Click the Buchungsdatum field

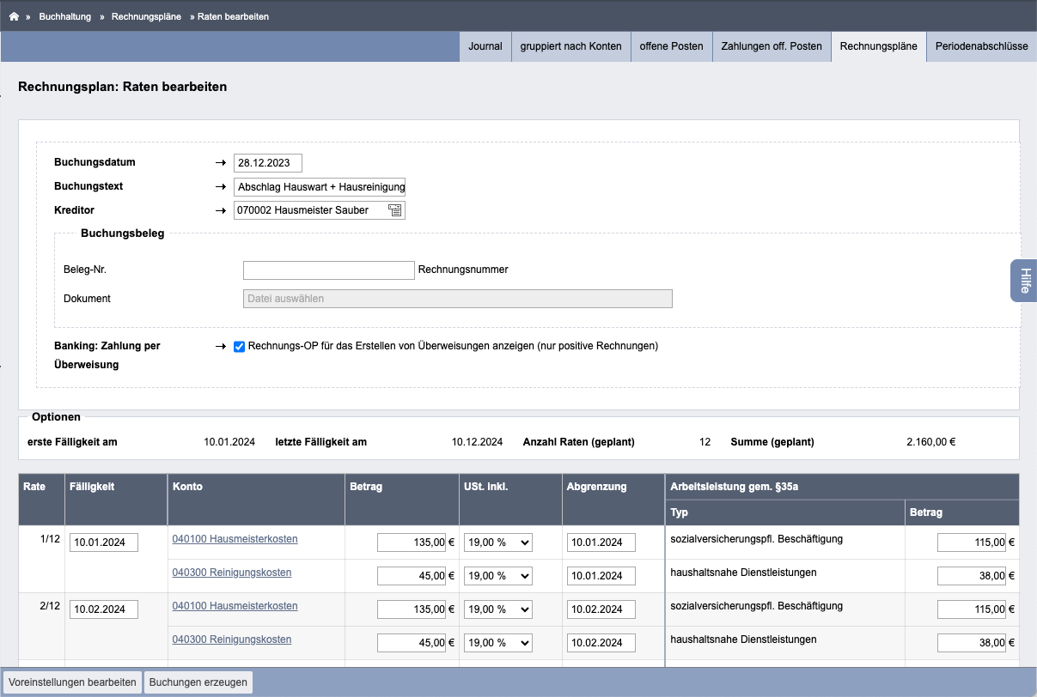pyautogui.click(x=268, y=163)
